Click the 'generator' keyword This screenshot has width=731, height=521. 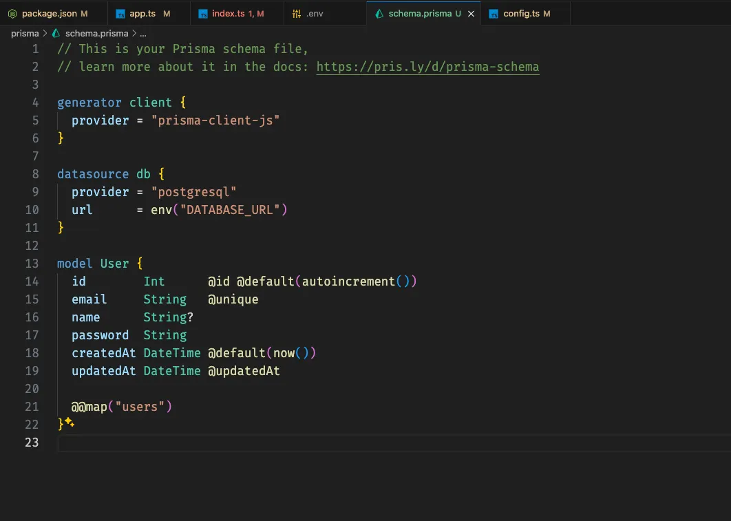click(89, 103)
